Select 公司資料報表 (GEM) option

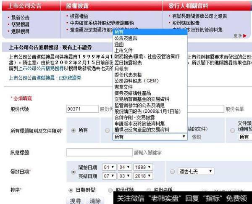(x=135, y=80)
